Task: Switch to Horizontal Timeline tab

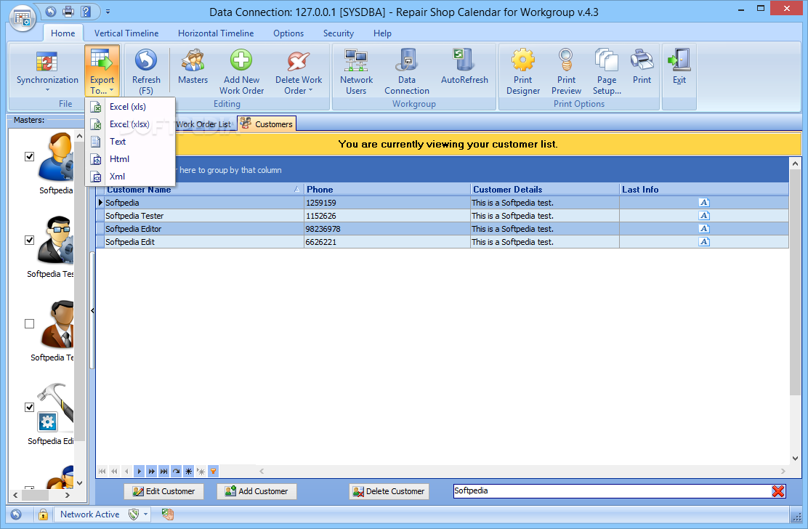Action: coord(216,33)
